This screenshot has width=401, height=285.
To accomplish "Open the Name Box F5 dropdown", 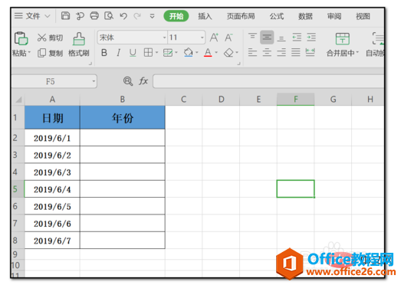I will click(94, 81).
